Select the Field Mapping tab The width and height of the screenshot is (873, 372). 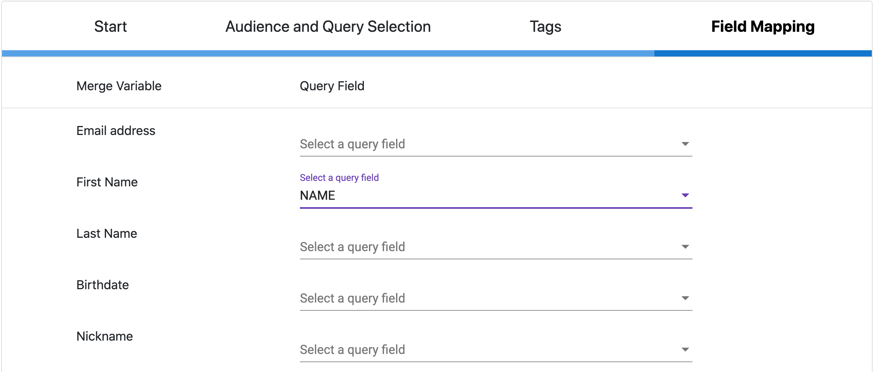(x=763, y=27)
